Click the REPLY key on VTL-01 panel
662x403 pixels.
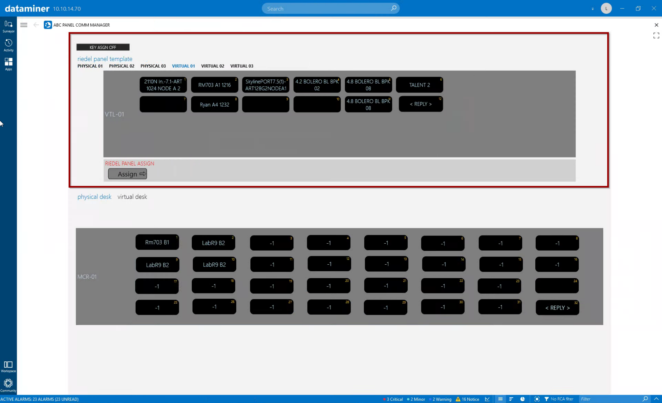[x=421, y=104]
